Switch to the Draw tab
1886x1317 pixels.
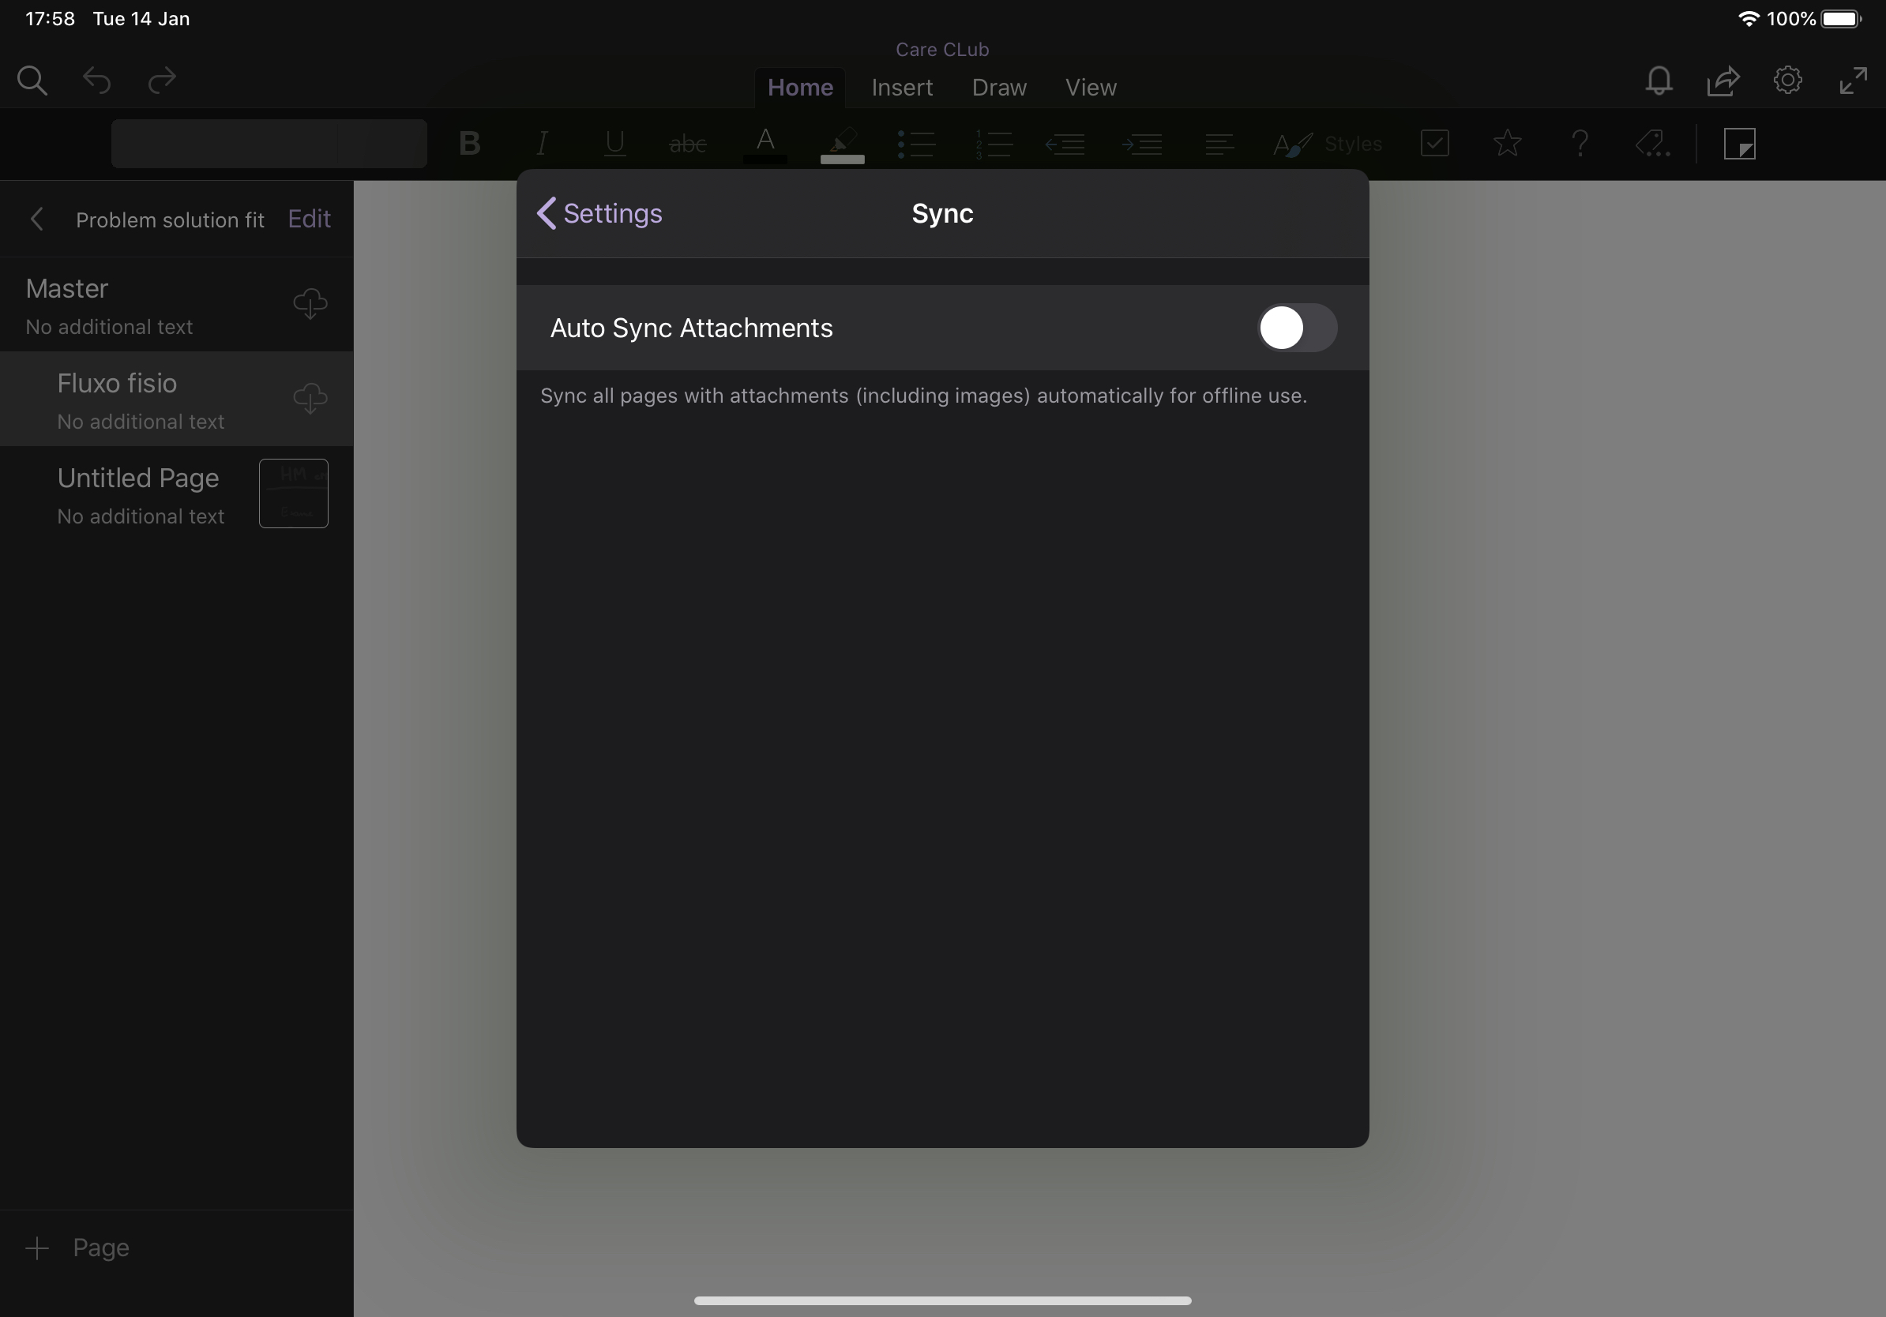pos(999,87)
